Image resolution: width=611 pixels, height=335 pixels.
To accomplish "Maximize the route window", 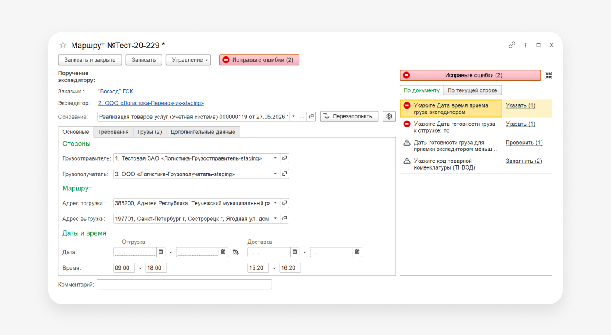I will point(539,45).
